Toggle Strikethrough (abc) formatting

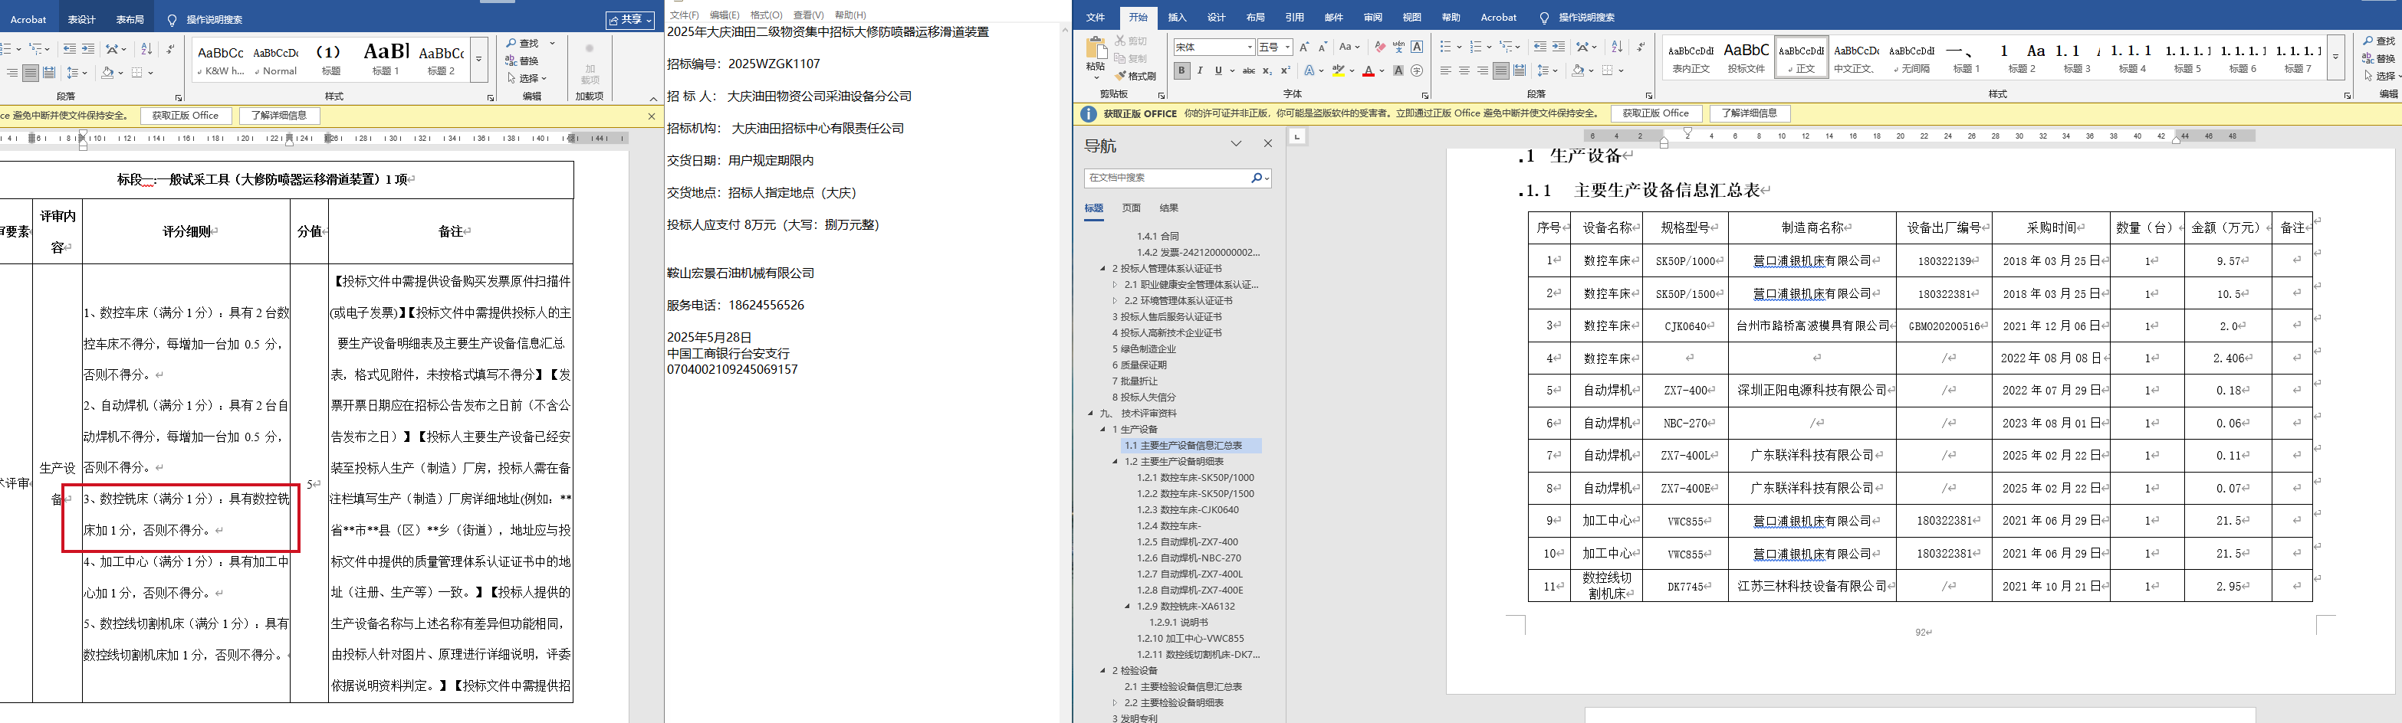[x=1249, y=70]
